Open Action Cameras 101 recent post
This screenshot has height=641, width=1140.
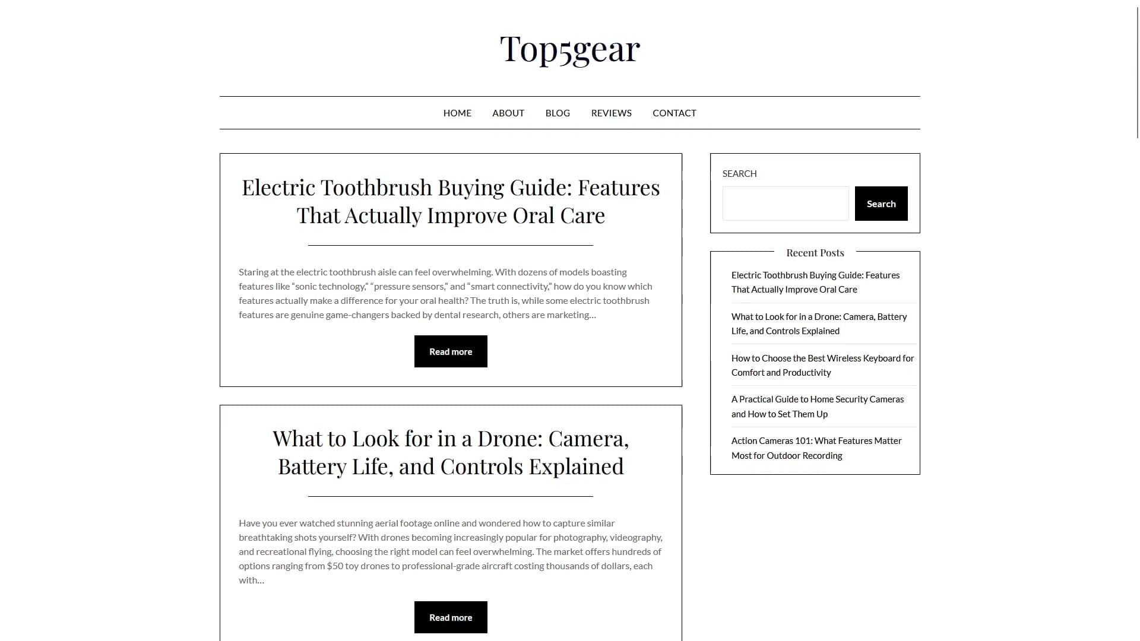click(816, 448)
